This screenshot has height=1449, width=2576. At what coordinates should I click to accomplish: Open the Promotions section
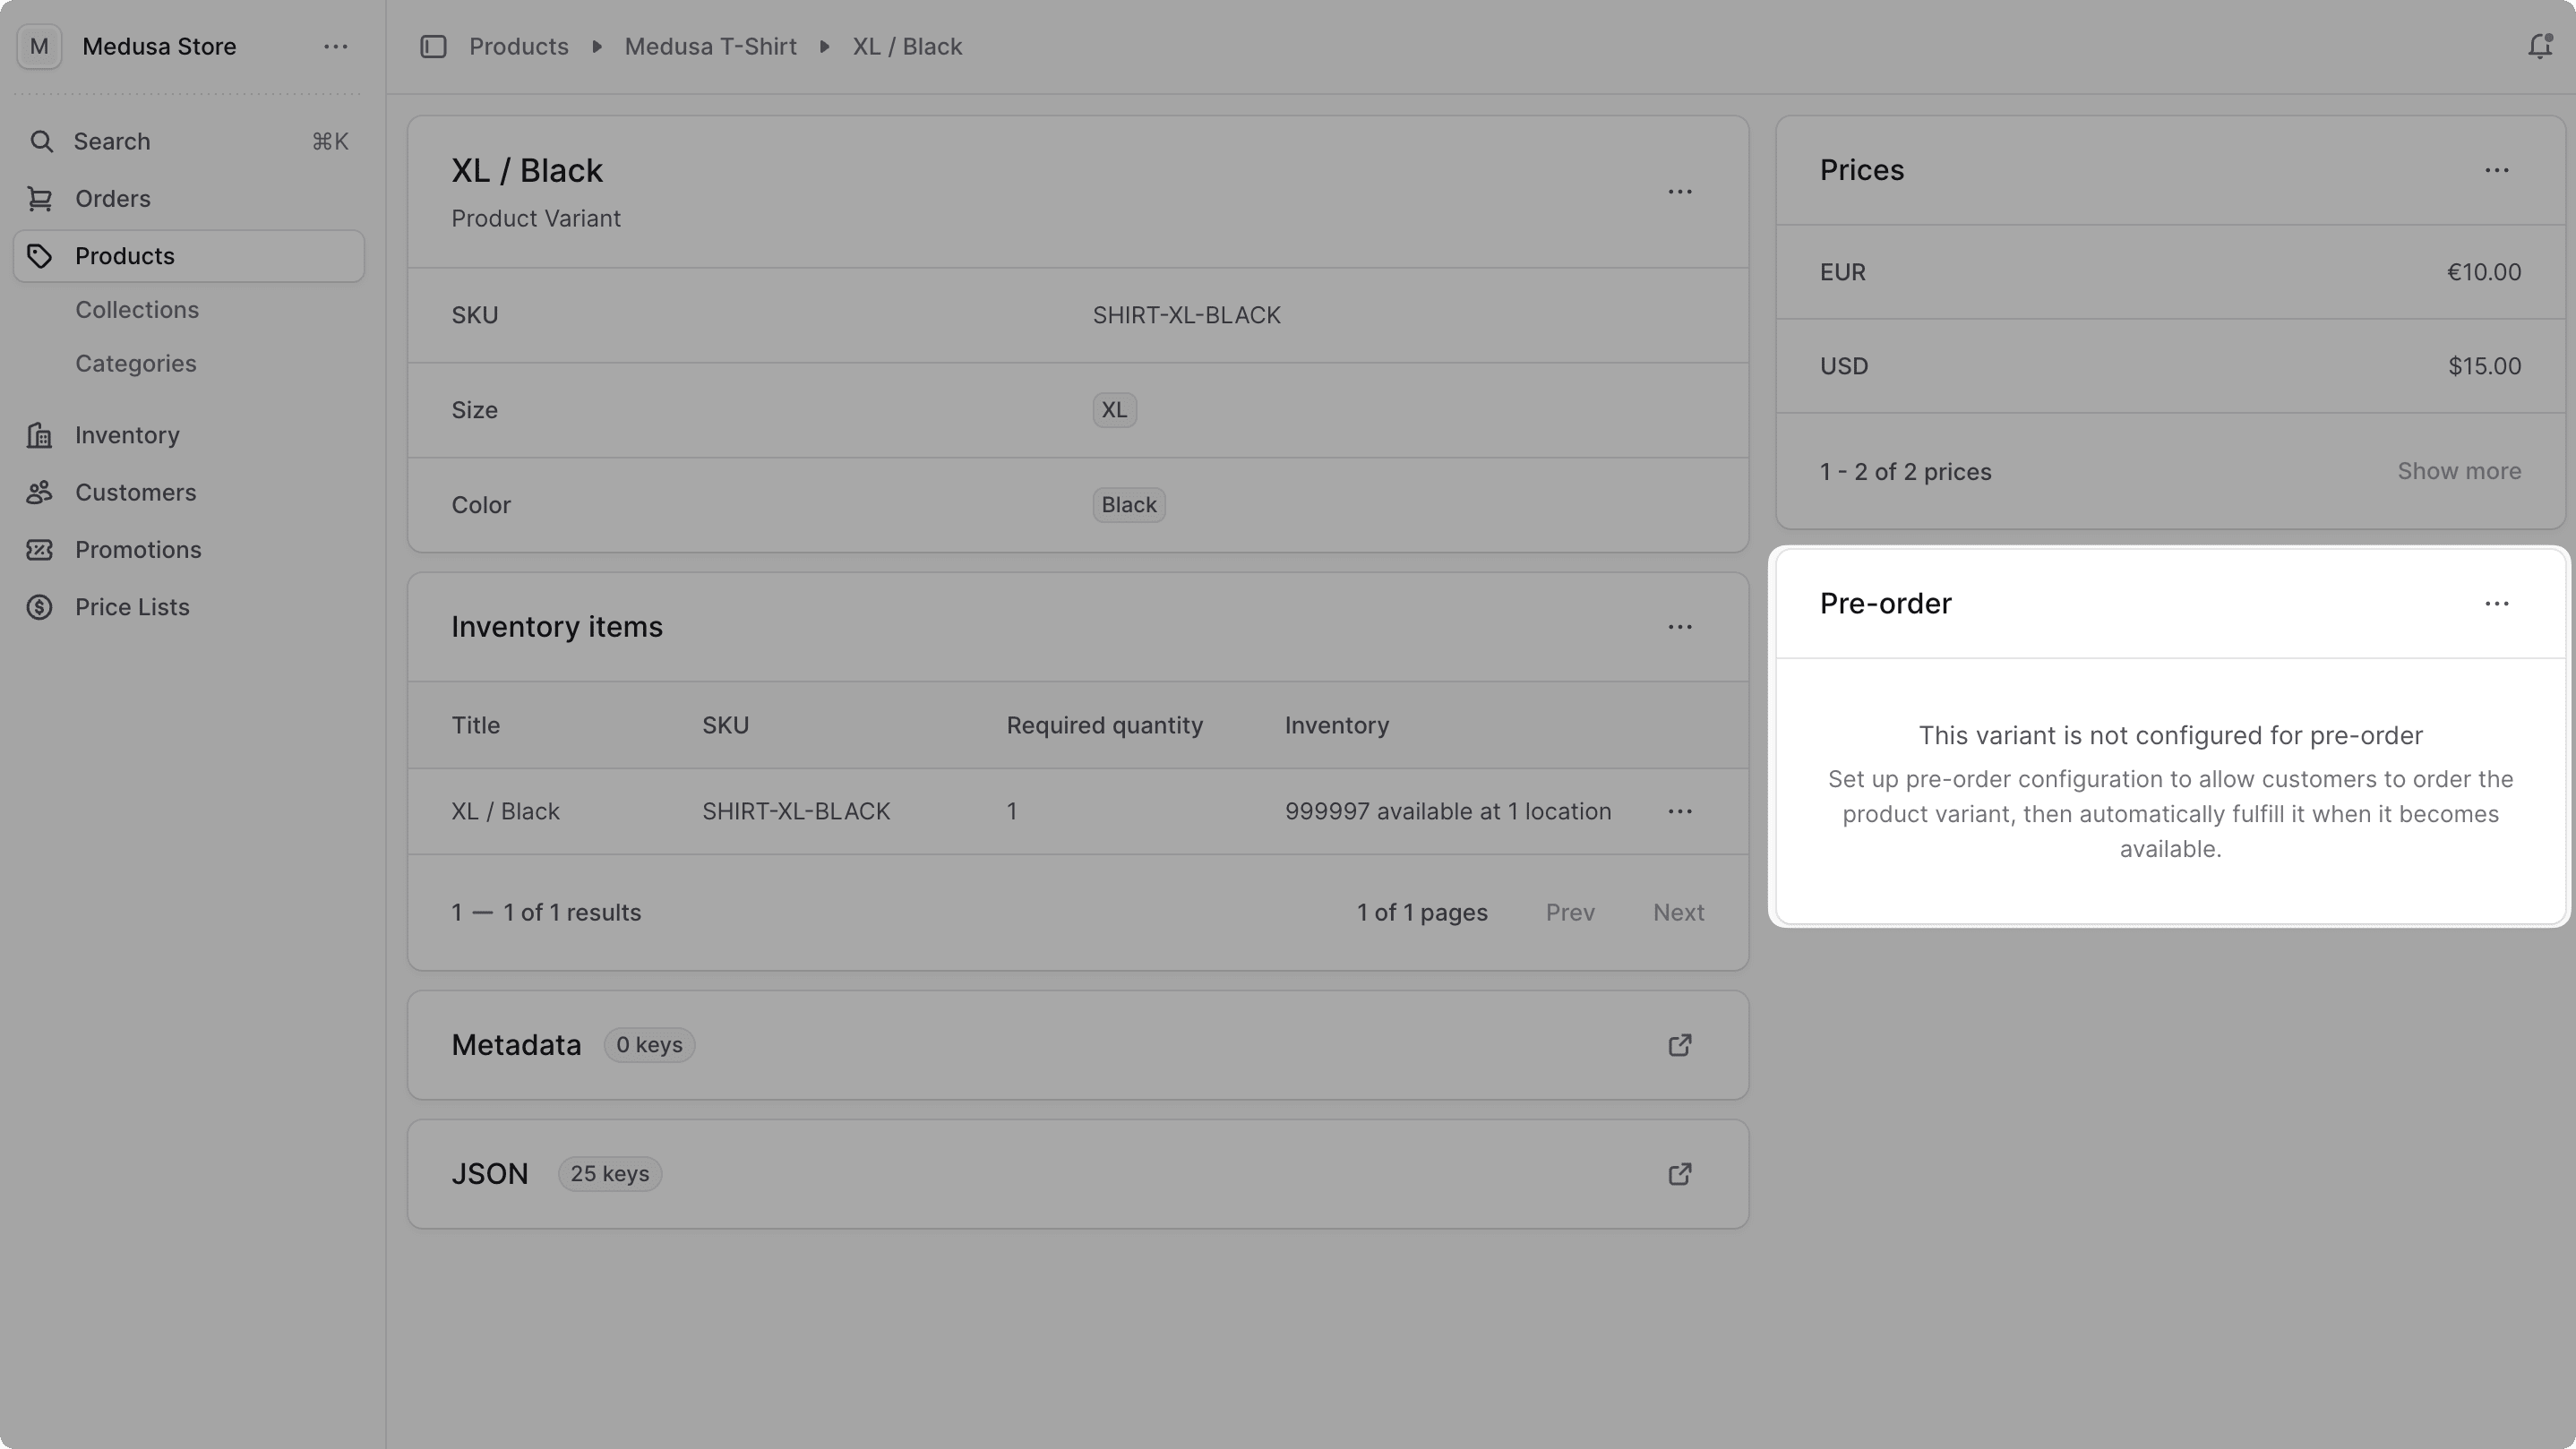click(138, 549)
